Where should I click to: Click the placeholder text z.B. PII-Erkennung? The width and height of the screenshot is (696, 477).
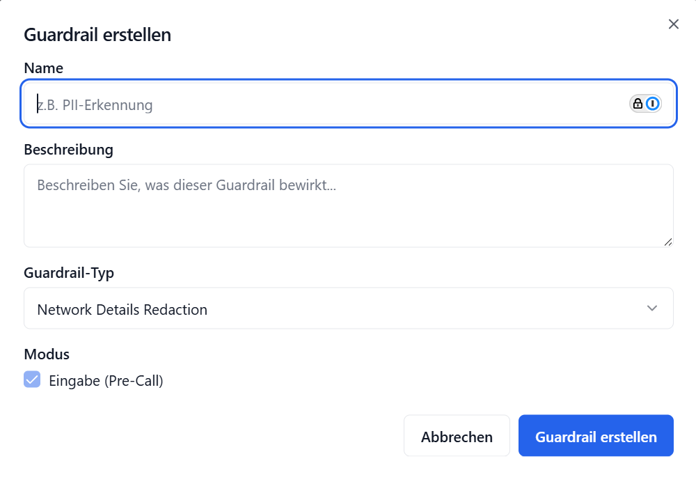pyautogui.click(x=95, y=104)
